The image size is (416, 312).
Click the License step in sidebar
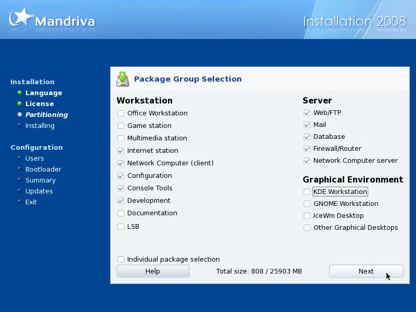[40, 103]
